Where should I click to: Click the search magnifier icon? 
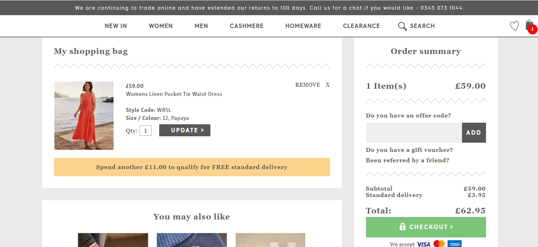click(402, 26)
